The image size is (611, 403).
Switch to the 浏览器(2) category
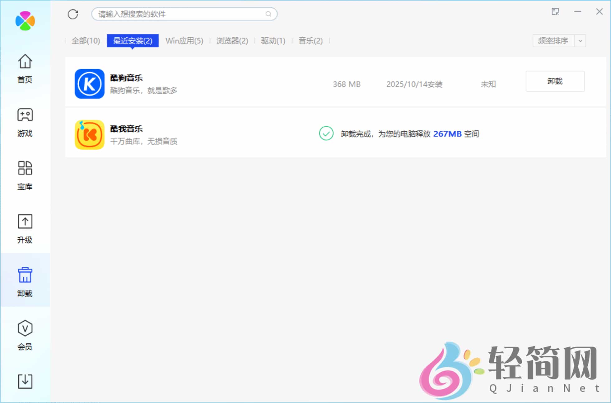232,40
